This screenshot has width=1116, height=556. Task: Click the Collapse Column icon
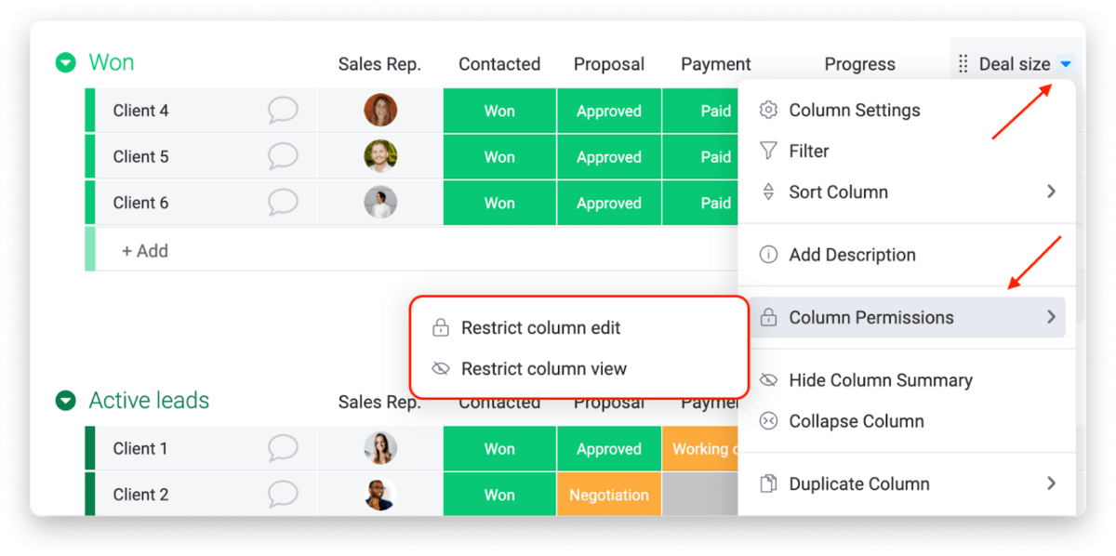(768, 421)
